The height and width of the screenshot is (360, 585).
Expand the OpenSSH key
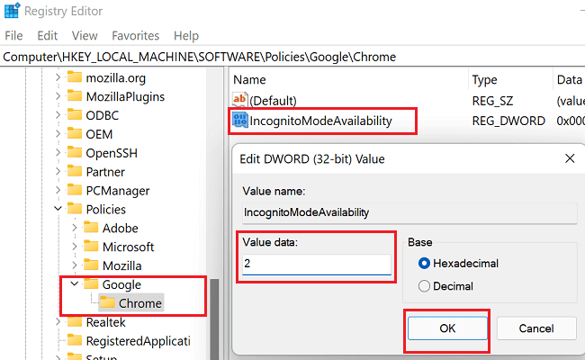(58, 153)
